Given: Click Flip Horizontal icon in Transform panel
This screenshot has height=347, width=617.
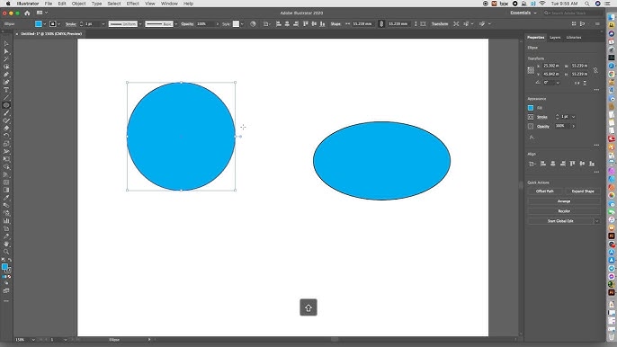Looking at the screenshot, I should [x=577, y=83].
